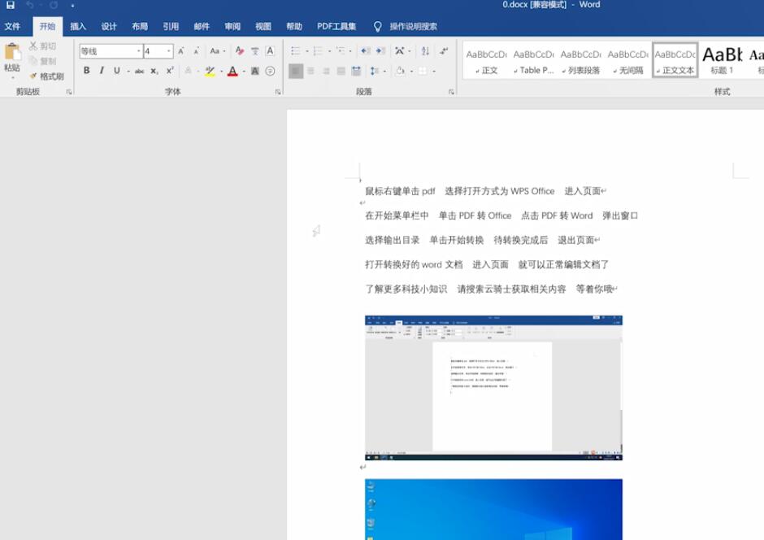Image resolution: width=764 pixels, height=540 pixels.
Task: Apply the Table P... style
Action: point(533,61)
